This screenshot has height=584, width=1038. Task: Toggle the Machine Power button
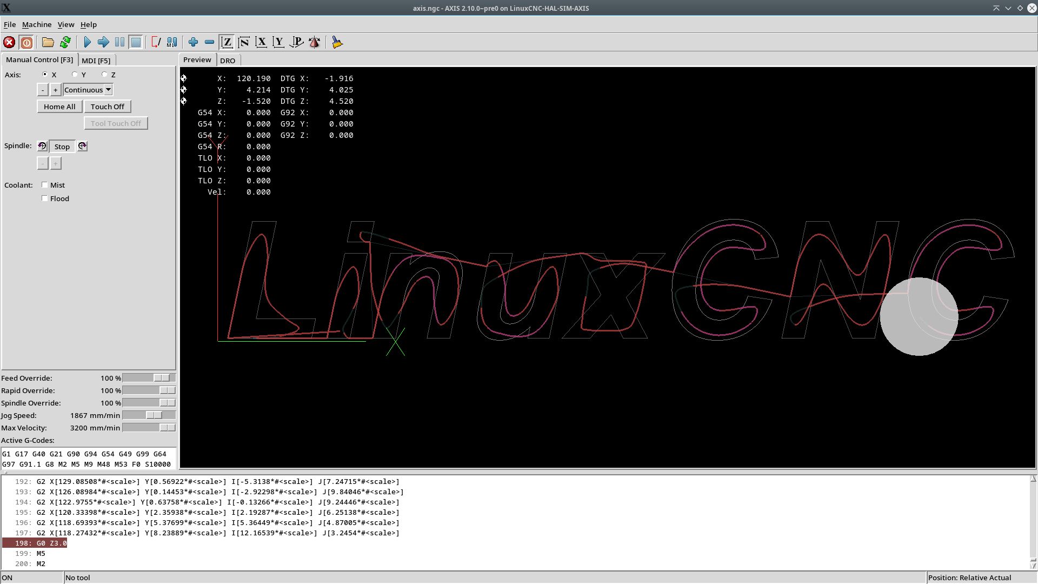coord(26,42)
